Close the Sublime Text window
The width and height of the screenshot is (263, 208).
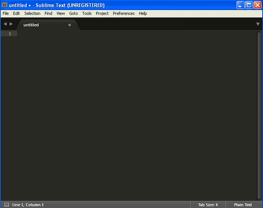(x=257, y=5)
